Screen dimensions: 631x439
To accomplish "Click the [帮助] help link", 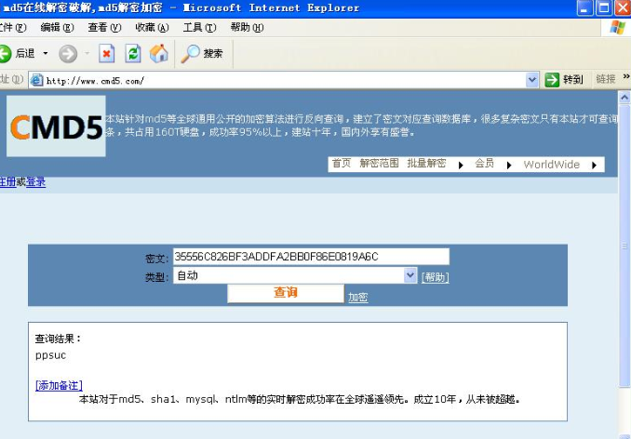I will (435, 277).
